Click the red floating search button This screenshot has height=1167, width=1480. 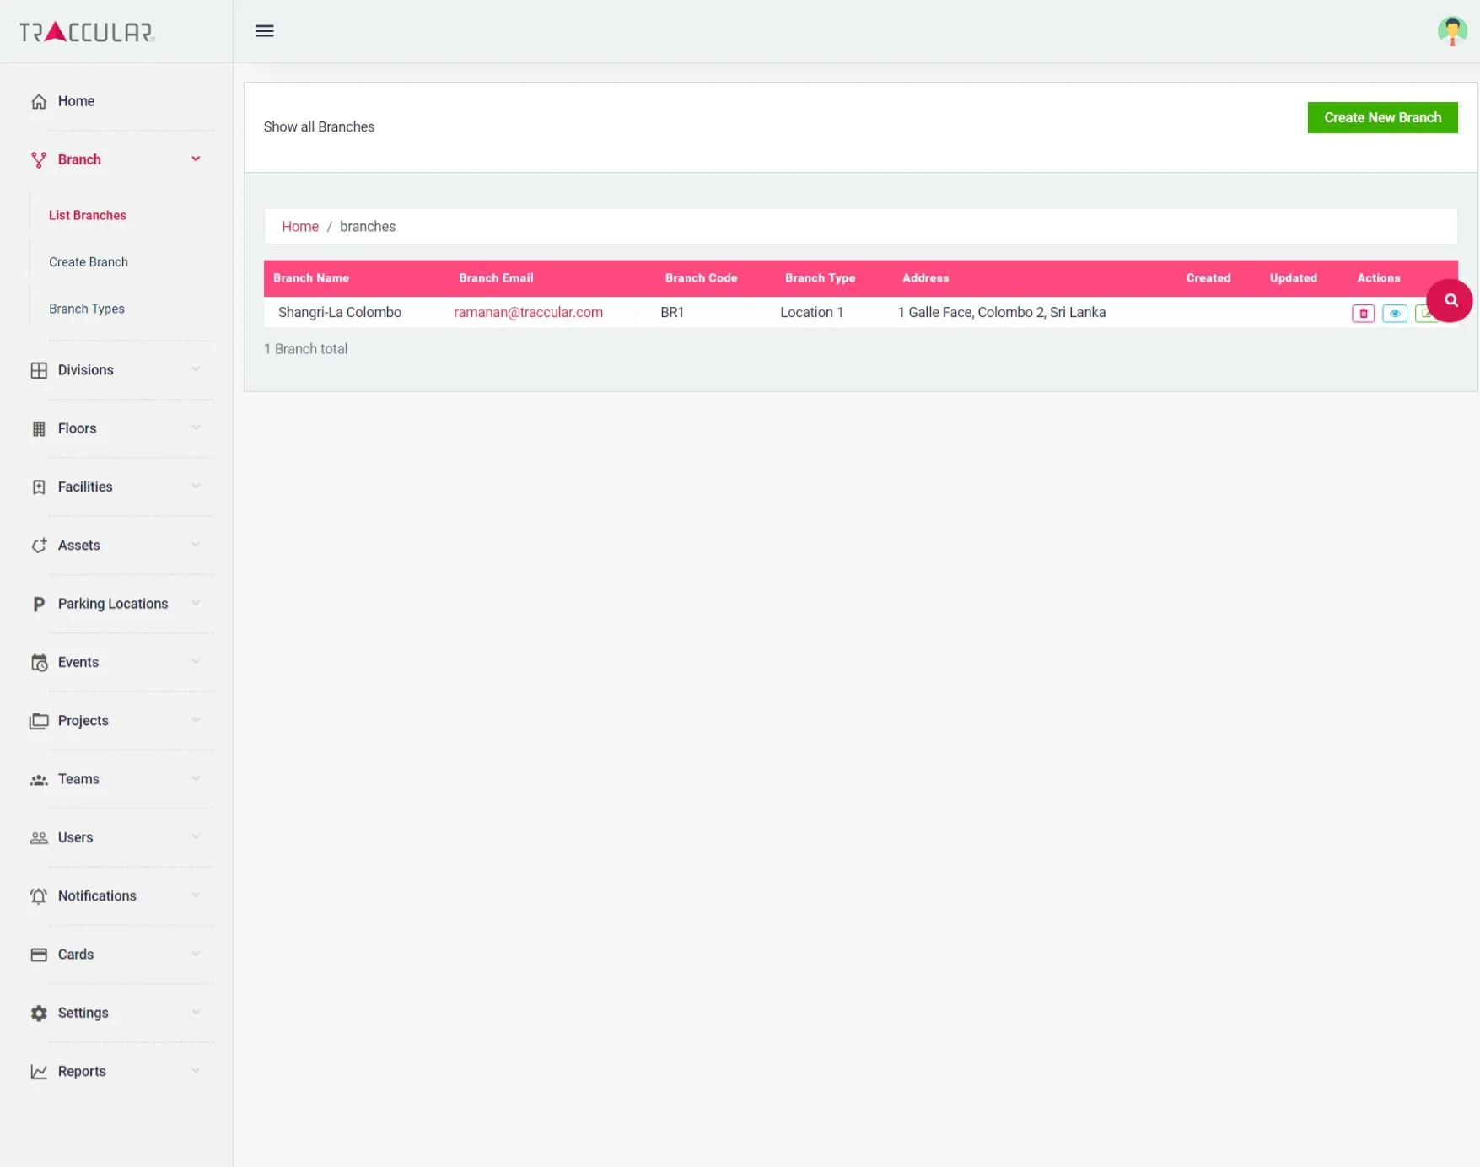point(1450,301)
